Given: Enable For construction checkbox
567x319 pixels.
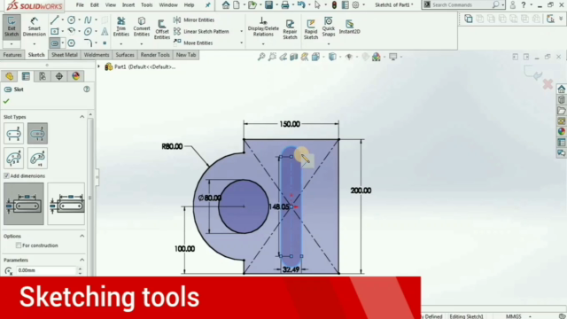Looking at the screenshot, I should 18,245.
